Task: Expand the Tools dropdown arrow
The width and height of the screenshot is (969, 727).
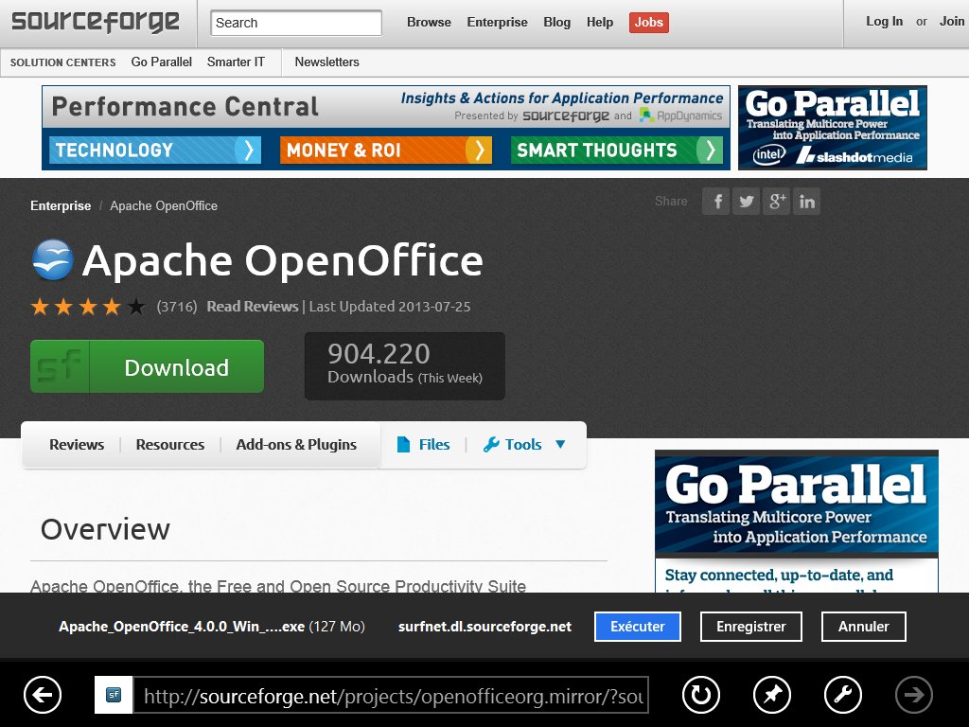Action: pos(560,445)
